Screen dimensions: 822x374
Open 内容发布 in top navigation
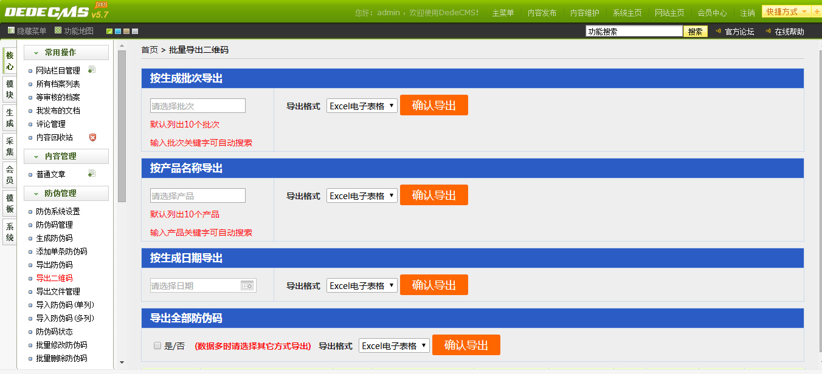pyautogui.click(x=542, y=13)
